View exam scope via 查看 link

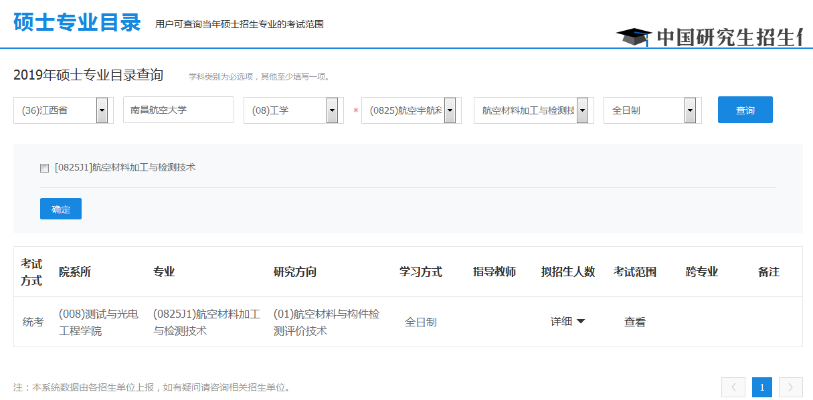tap(634, 322)
